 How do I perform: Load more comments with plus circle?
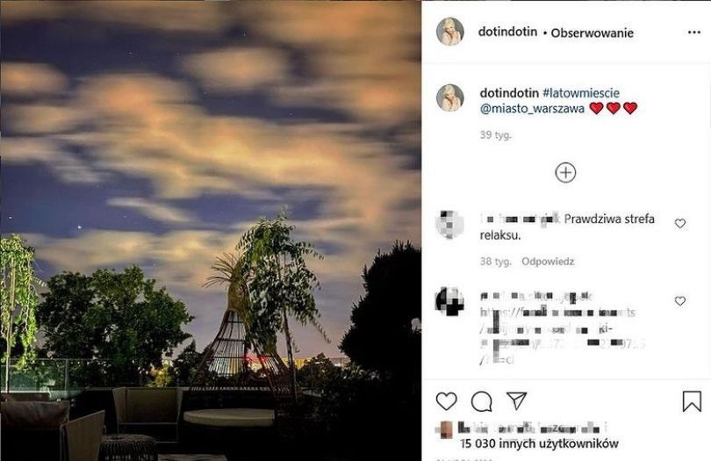565,172
